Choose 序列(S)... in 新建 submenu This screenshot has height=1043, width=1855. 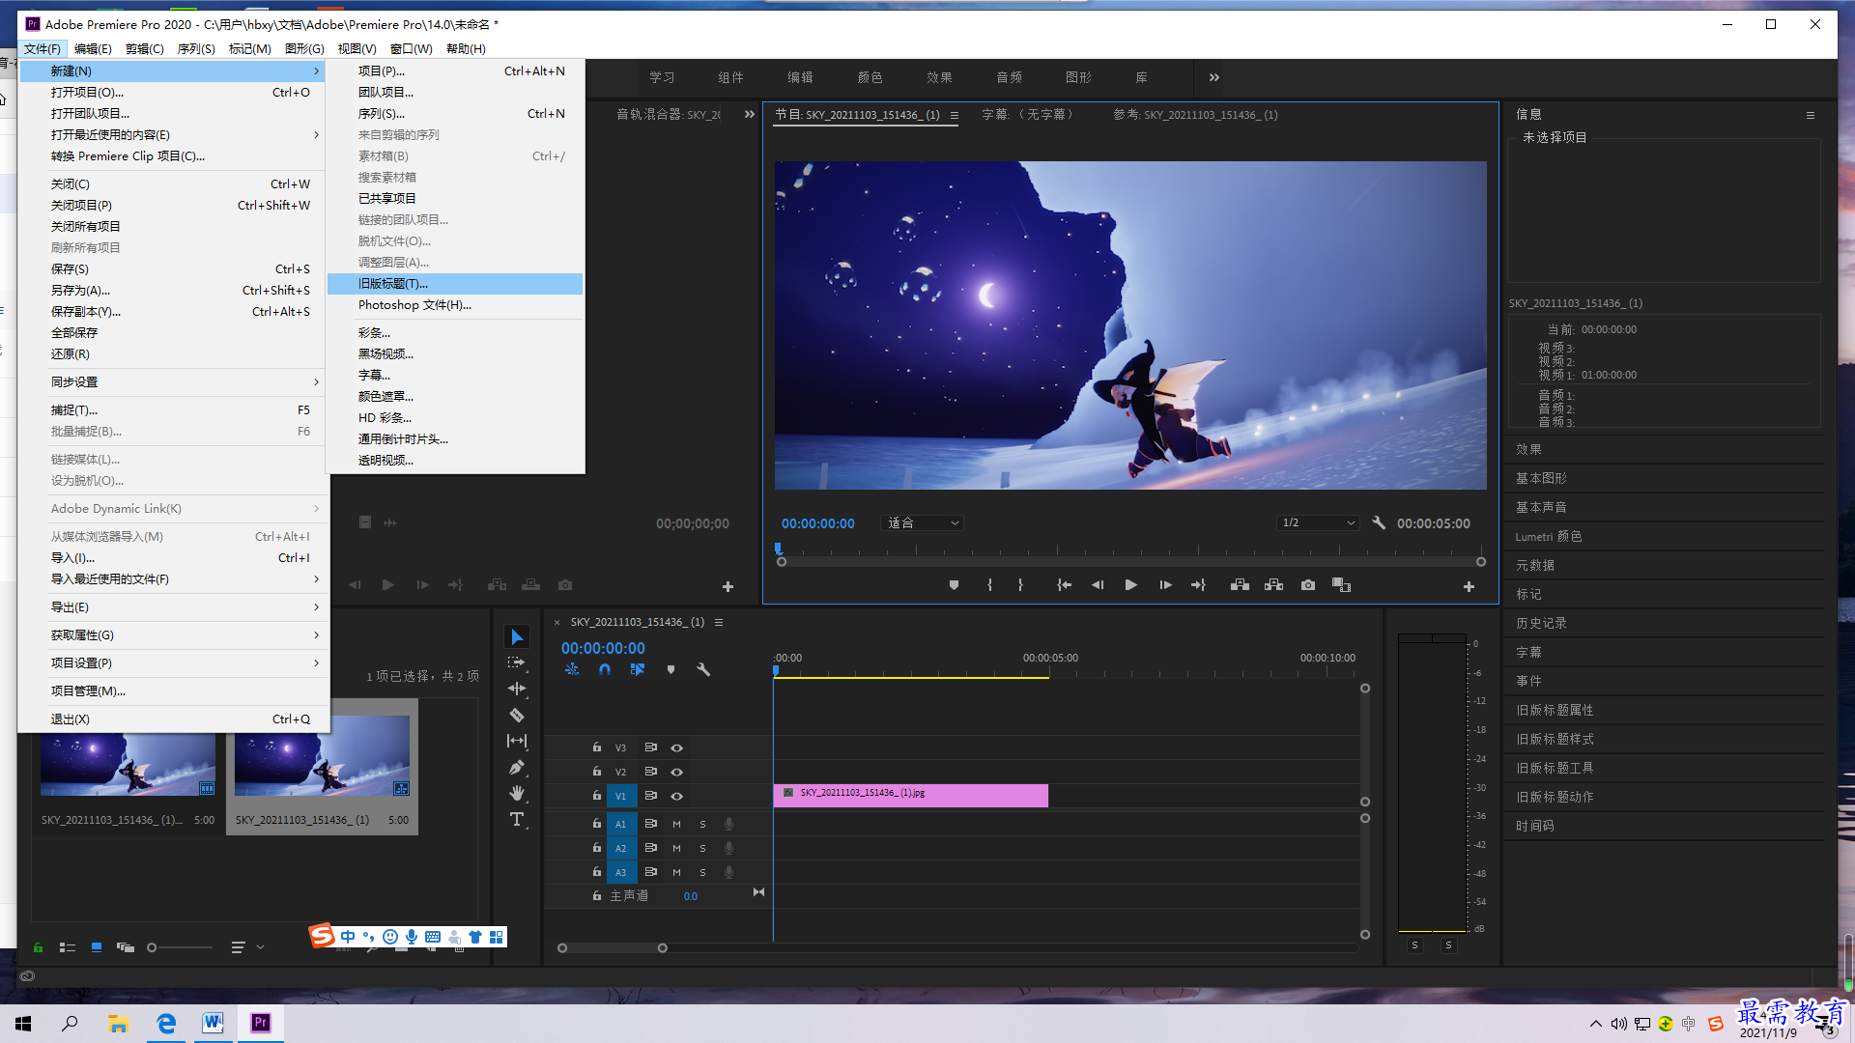coord(455,114)
